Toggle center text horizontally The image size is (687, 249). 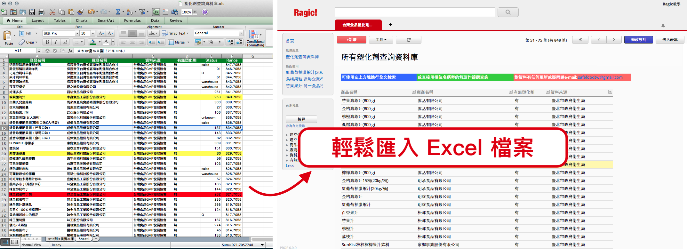point(132,42)
